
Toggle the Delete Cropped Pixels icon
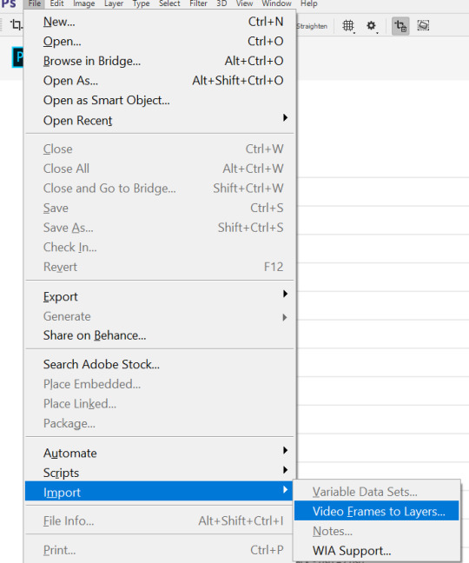(x=400, y=26)
